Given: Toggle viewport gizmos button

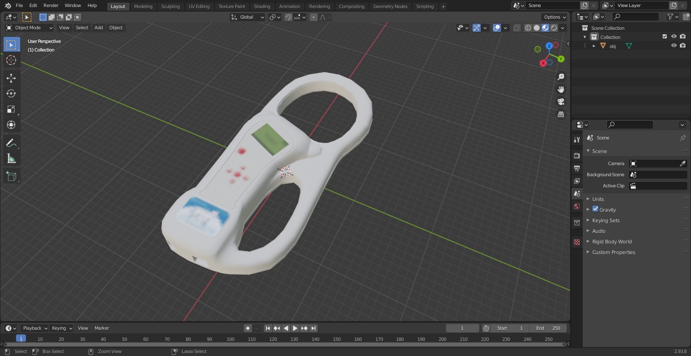Looking at the screenshot, I should click(477, 28).
